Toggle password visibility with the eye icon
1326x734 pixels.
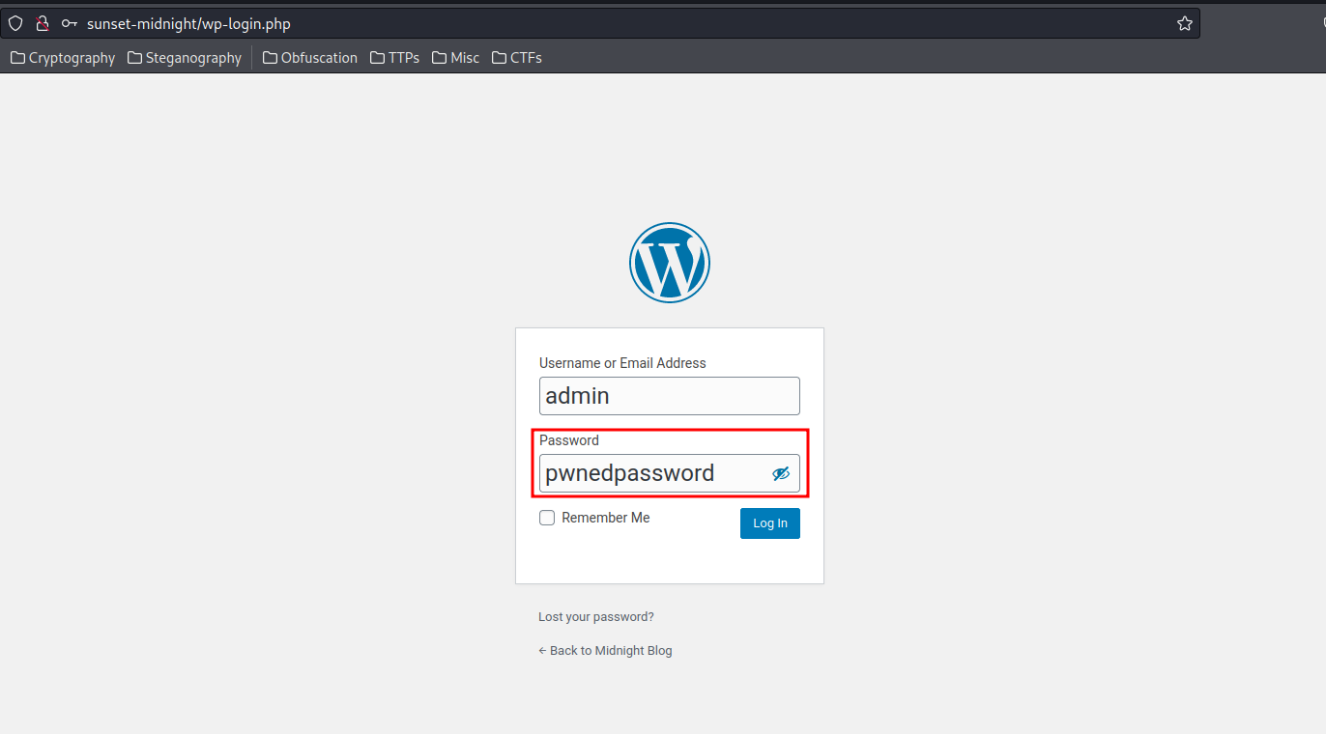point(781,473)
